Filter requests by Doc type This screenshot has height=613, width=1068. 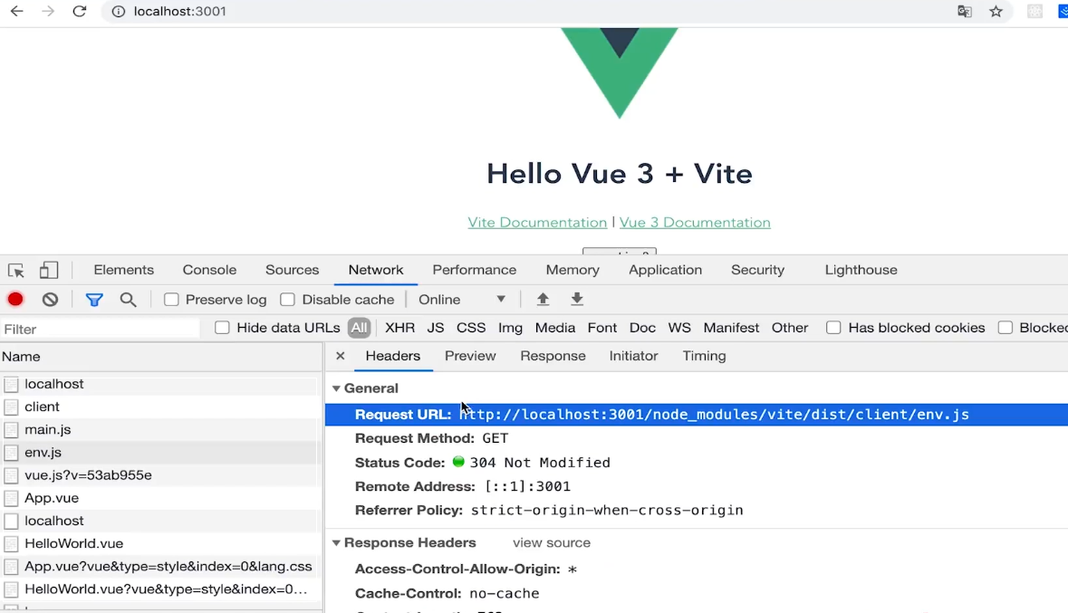tap(642, 328)
